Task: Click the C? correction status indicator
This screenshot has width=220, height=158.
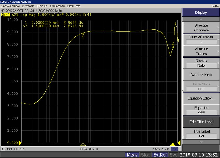Action: point(174,149)
